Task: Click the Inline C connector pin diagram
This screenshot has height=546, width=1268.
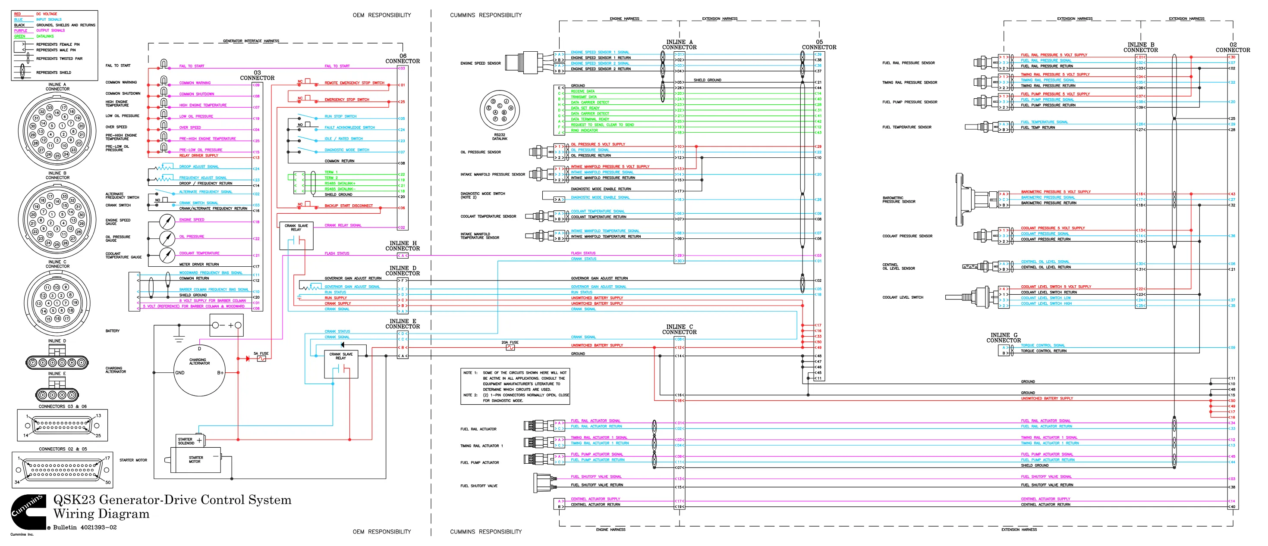Action: click(57, 303)
